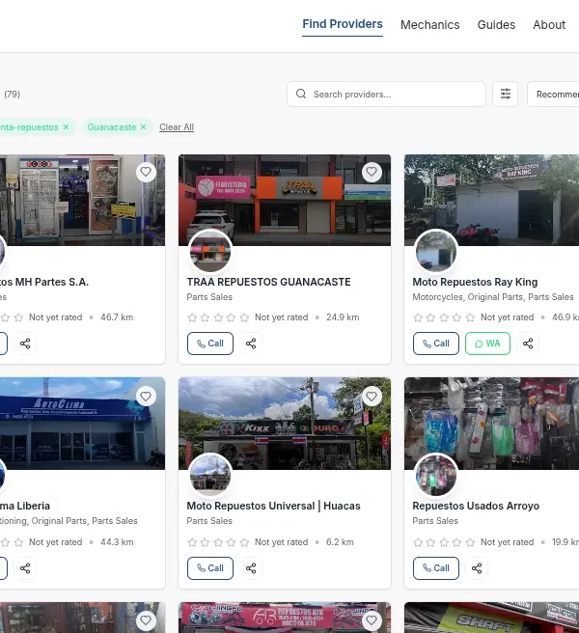This screenshot has height=633, width=579.
Task: Open the TRAA REPUESTOS GUANACASTE title
Action: pos(268,282)
